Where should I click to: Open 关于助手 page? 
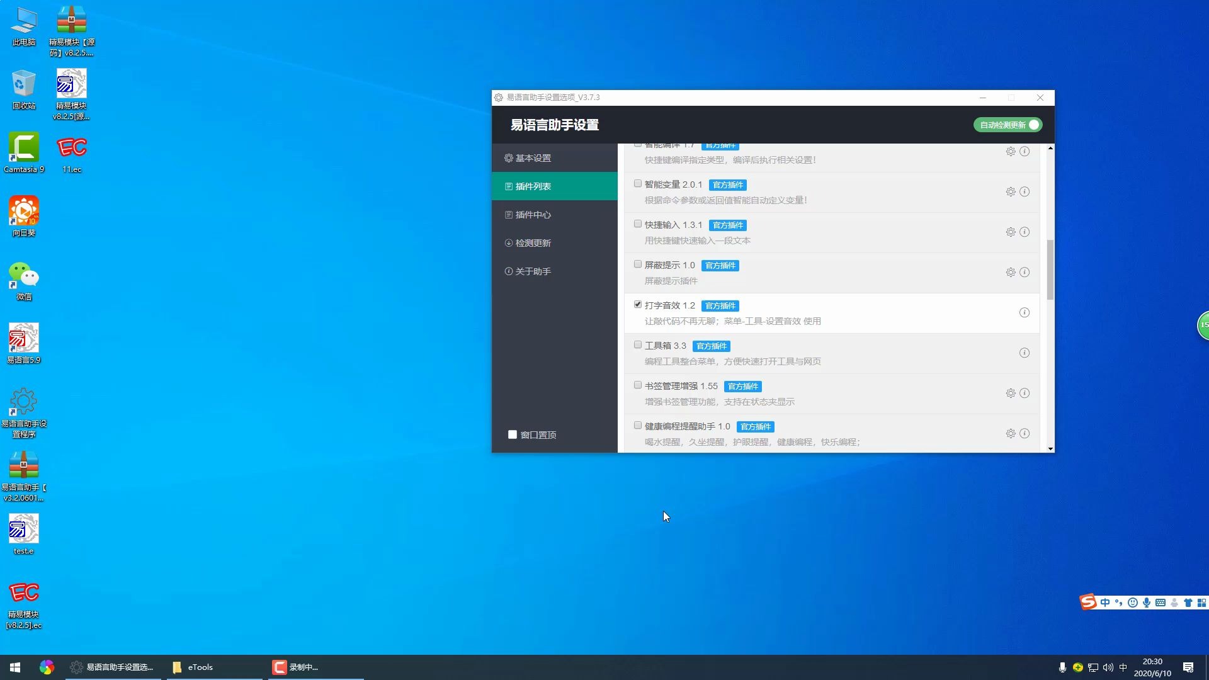coord(533,271)
